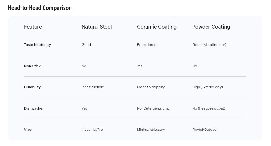Click the Minimalist/Luxury vibe cell
Screen dimensions: 271x146
click(151, 130)
